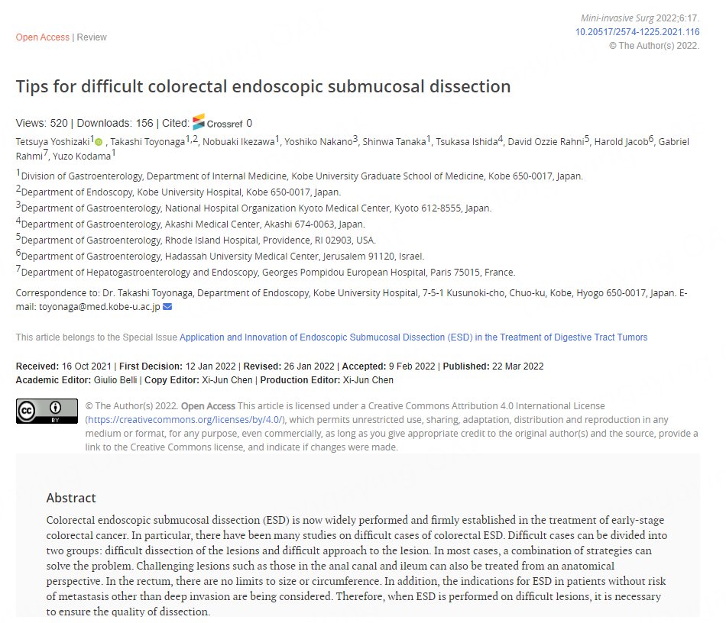Open the DOI link 10.20517/2574-1225.2021.116

pos(637,32)
